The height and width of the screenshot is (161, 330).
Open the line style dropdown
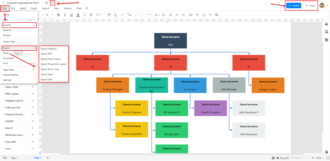(138, 15)
